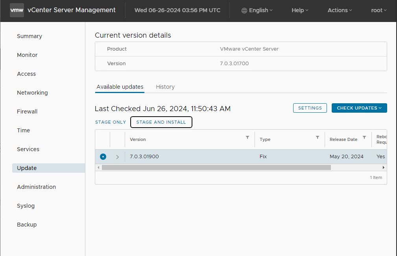This screenshot has height=256, width=397.
Task: Select Update in the sidebar
Action: 48,168
